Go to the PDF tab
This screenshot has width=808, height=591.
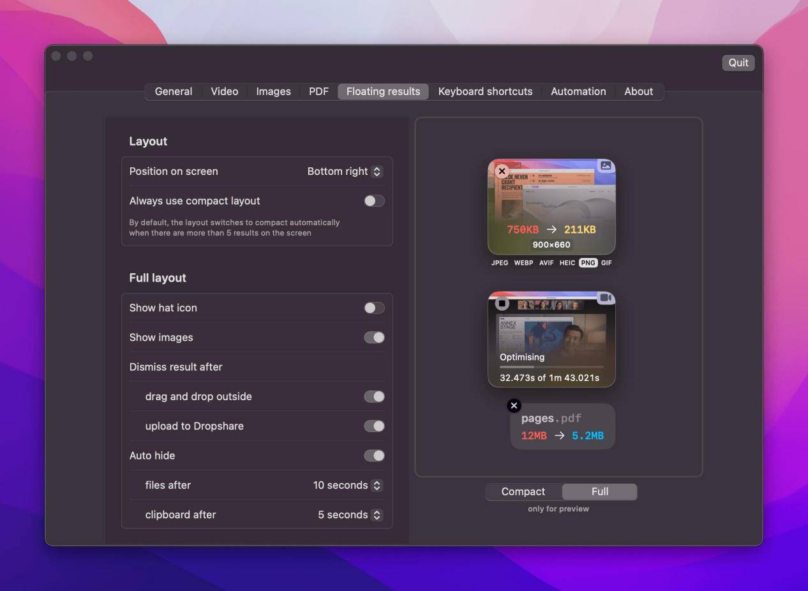coord(318,91)
